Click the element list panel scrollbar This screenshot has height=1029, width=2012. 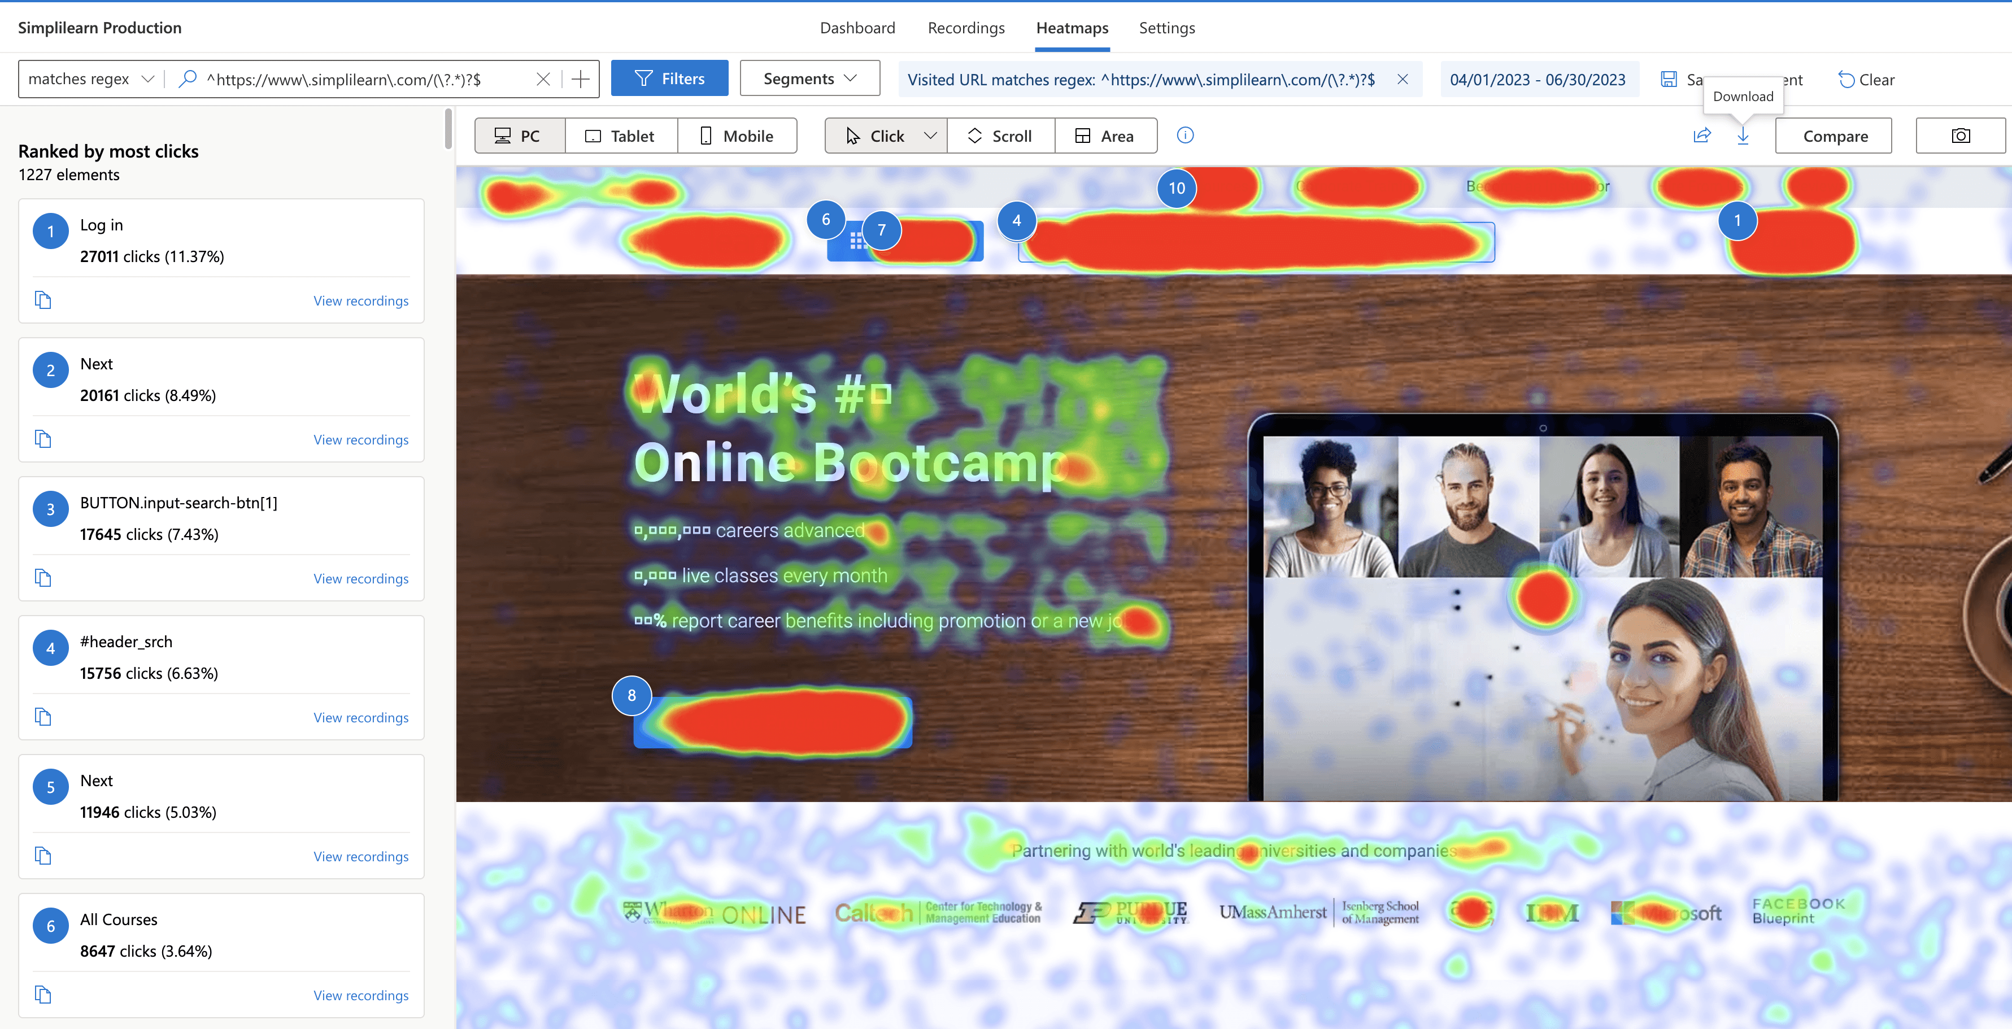[448, 129]
